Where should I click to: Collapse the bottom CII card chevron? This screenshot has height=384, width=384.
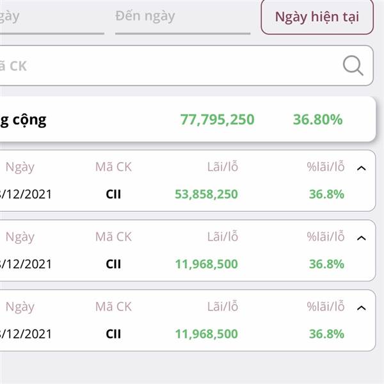(362, 308)
